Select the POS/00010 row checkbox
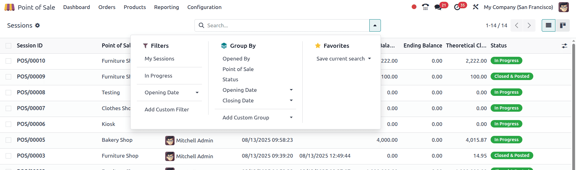576x170 pixels. (8, 61)
